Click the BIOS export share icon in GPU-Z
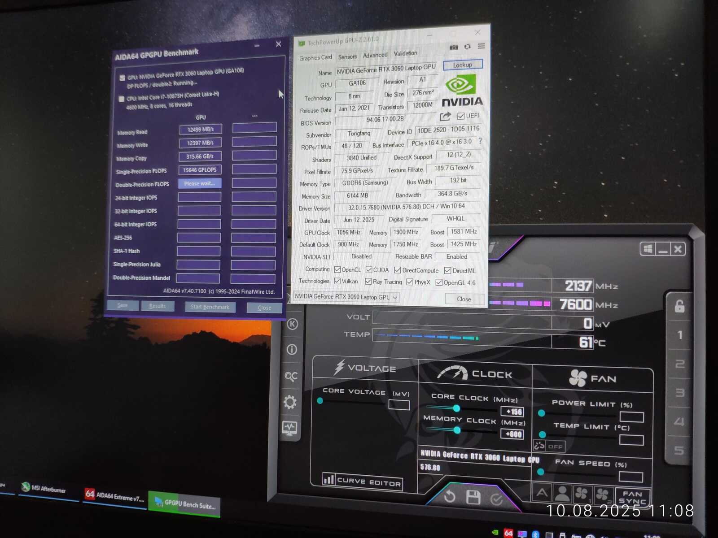Screen dimensions: 718x538 445,117
